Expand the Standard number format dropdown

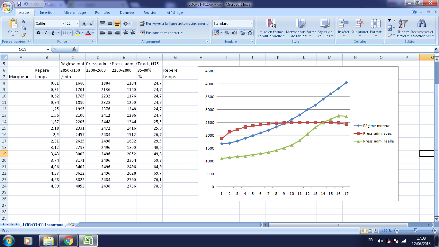tap(251, 23)
